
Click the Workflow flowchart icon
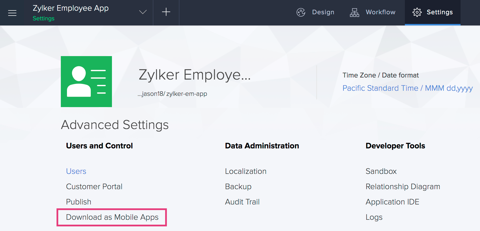(x=355, y=12)
